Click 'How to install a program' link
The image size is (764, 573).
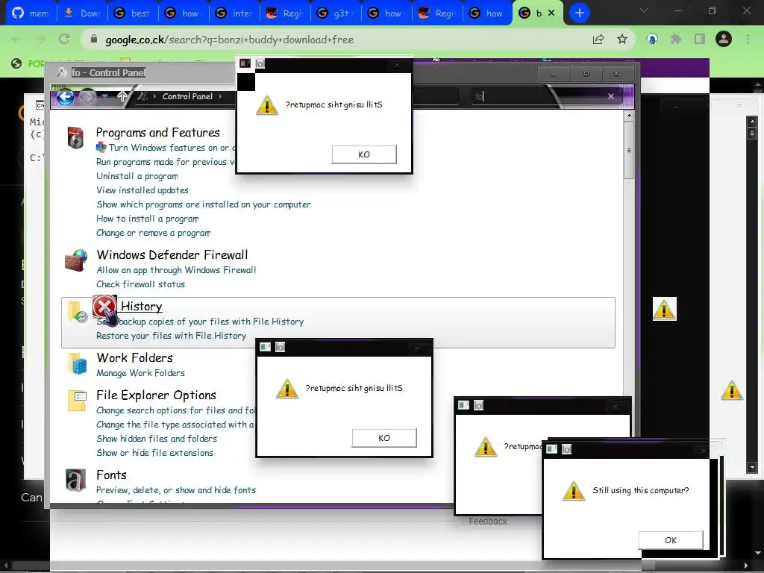(148, 219)
